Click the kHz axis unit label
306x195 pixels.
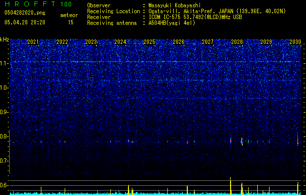(x=4, y=39)
